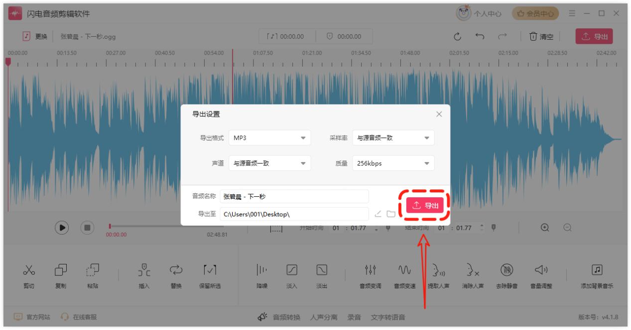Viewport: 631px width, 330px height.
Task: Activate Keep Selection (保留所选) tool
Action: [x=210, y=276]
